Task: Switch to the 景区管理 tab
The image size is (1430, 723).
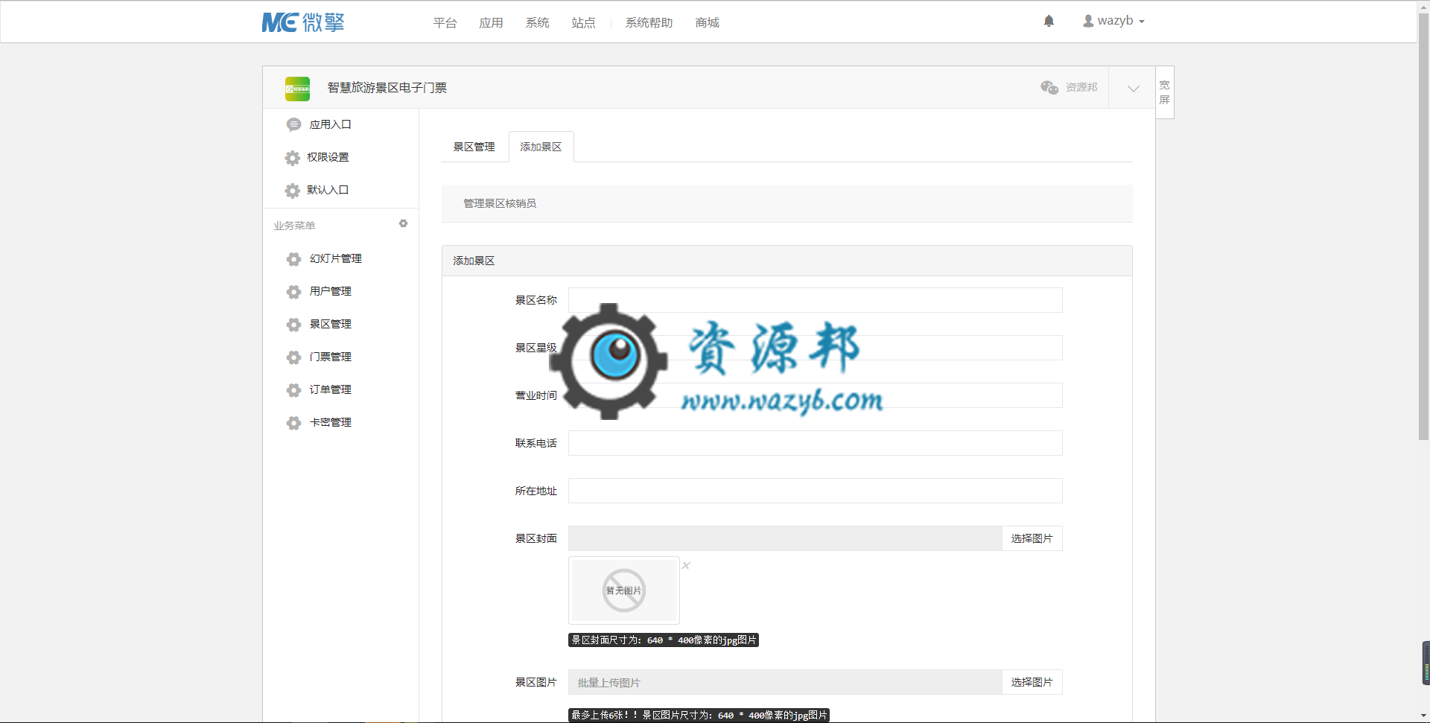Action: coord(474,147)
